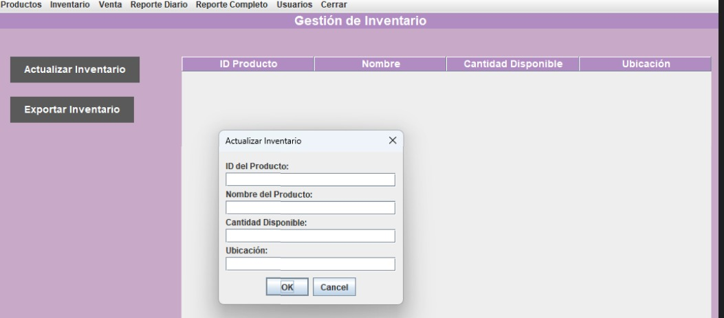Select the Cerrar menu item
Screen dimensions: 724x318
pyautogui.click(x=334, y=5)
